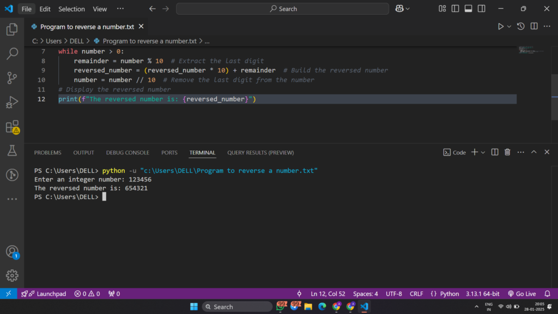Open the new terminal launch profile dropdown

point(483,153)
